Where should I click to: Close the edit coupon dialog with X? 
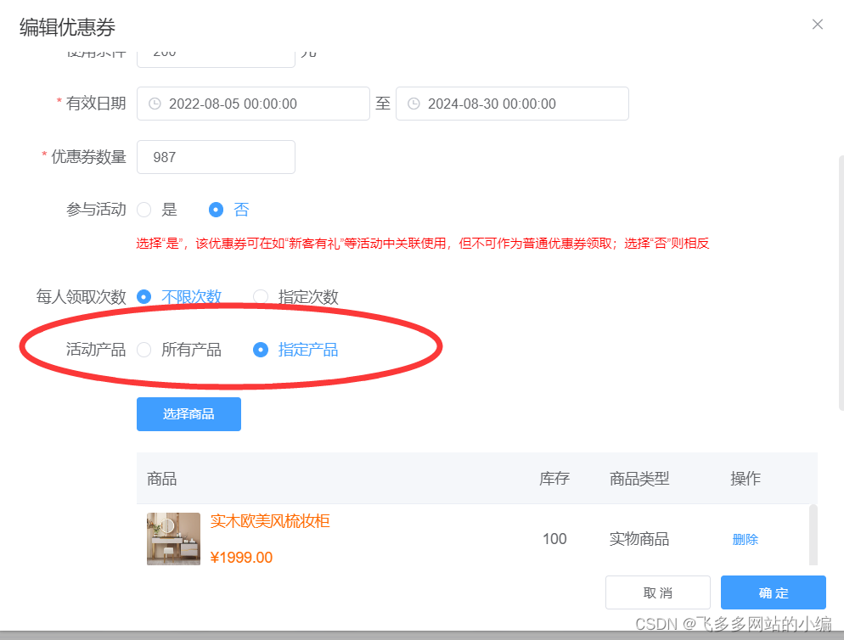pyautogui.click(x=817, y=25)
